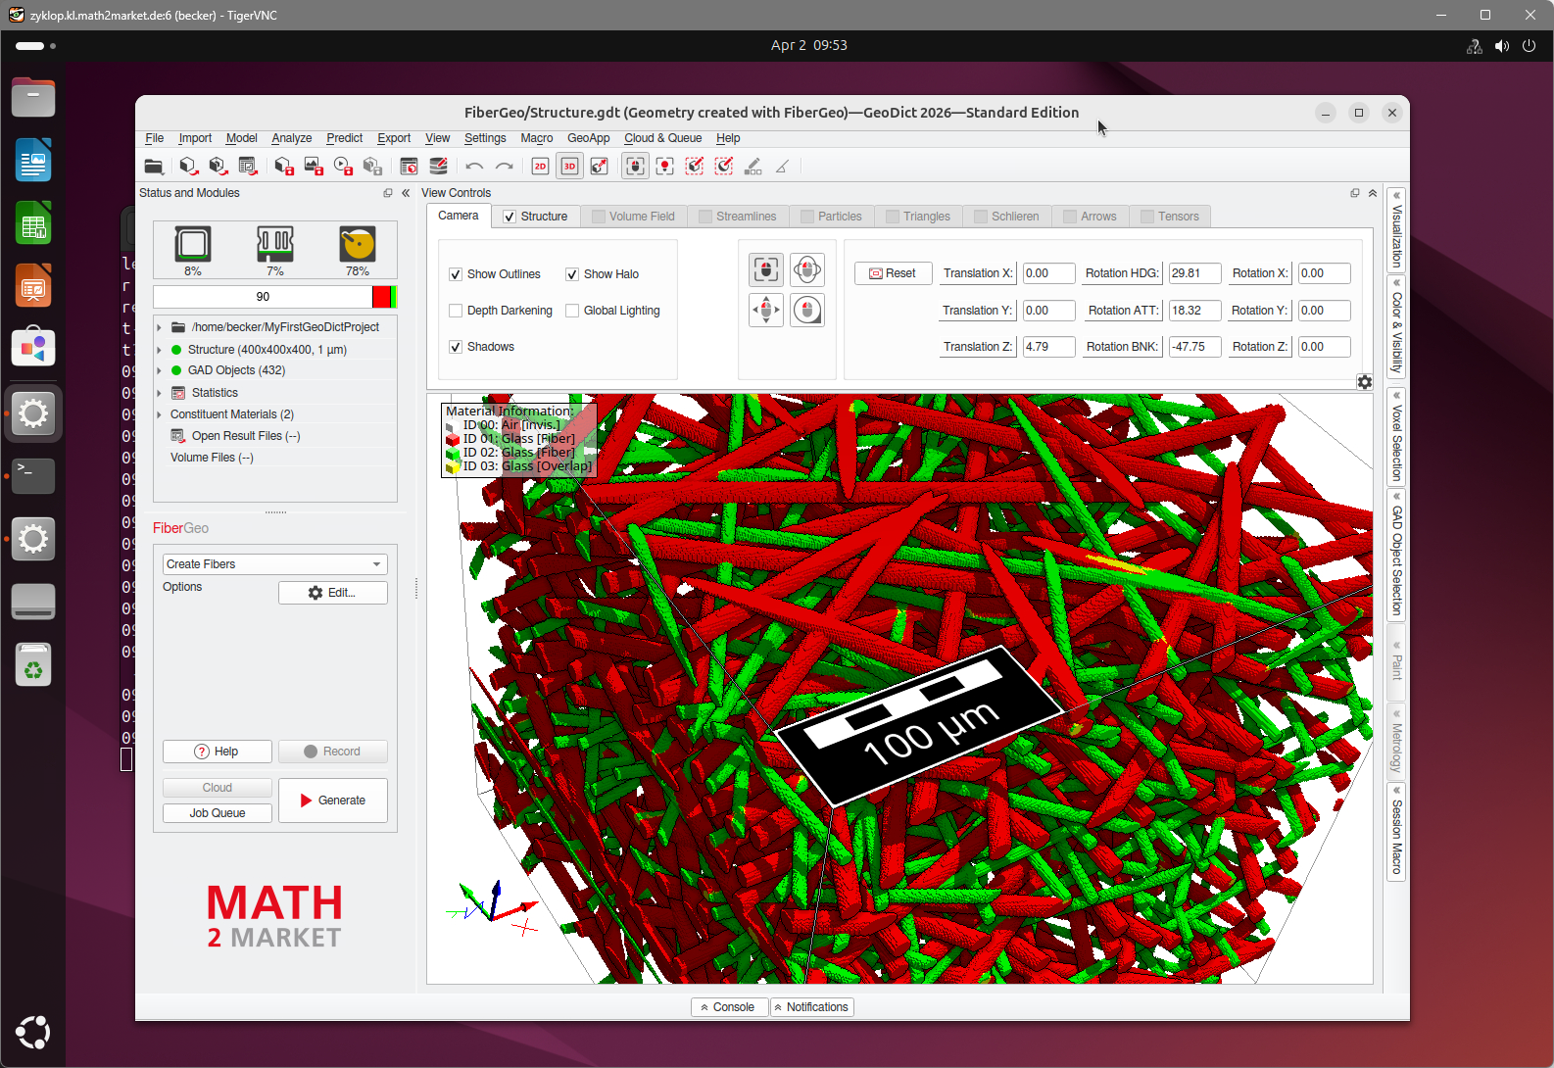This screenshot has width=1554, height=1068.
Task: Expand the Notifications panel button
Action: (x=812, y=1007)
